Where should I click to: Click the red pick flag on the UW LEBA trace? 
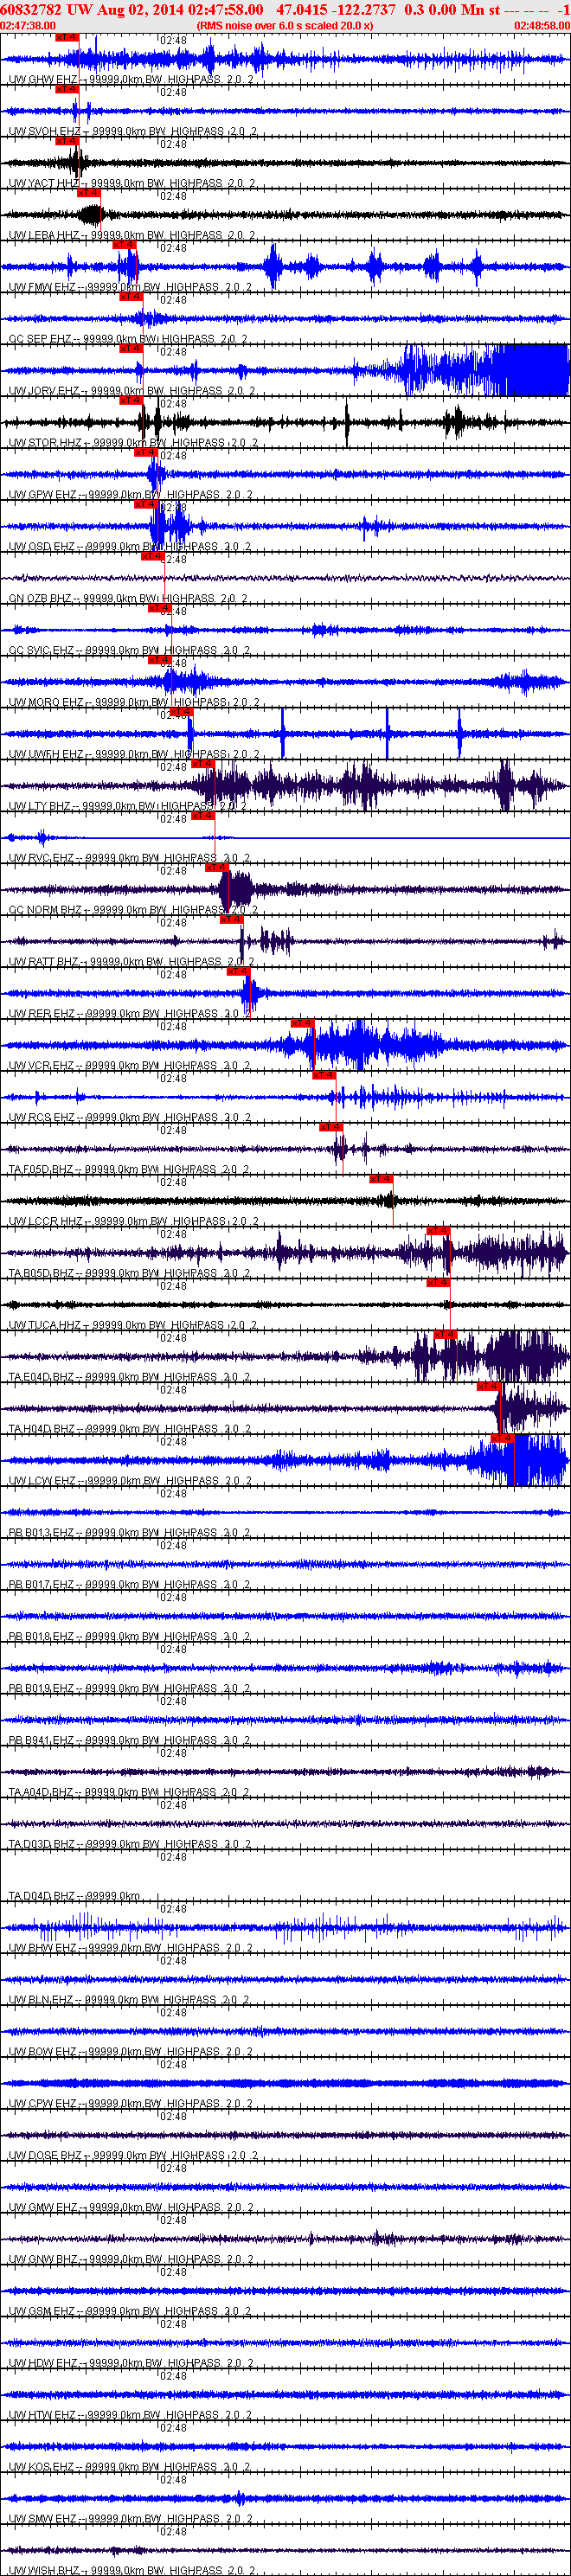(89, 192)
